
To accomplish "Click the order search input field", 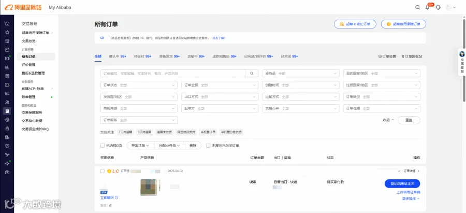I will 172,73.
